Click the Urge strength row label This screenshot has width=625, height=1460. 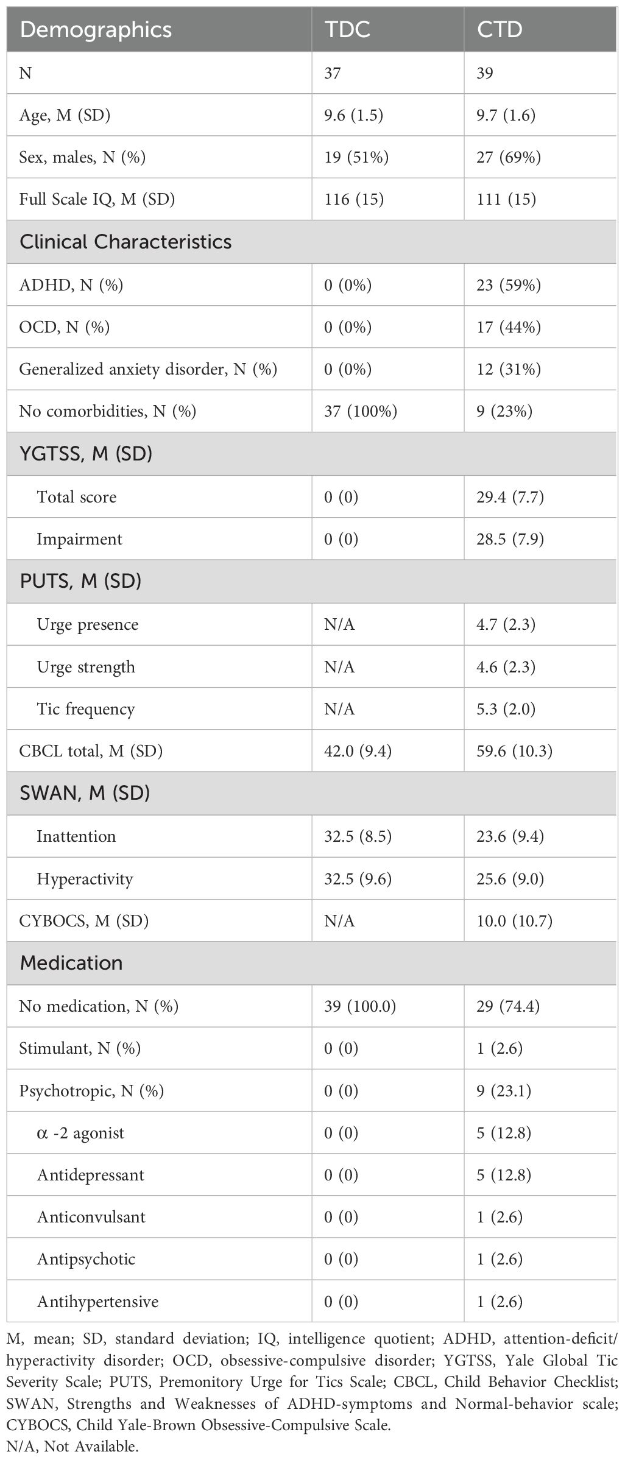coord(86,667)
